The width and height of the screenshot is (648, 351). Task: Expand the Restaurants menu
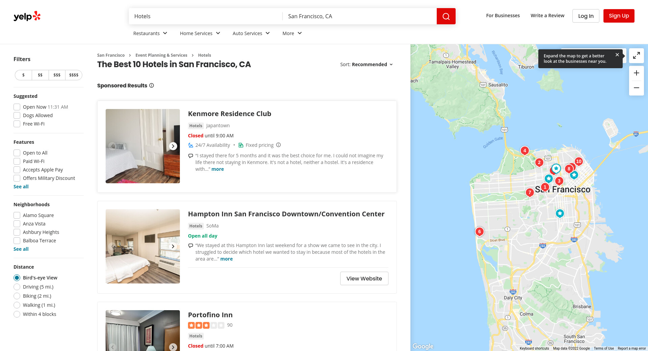click(x=150, y=33)
